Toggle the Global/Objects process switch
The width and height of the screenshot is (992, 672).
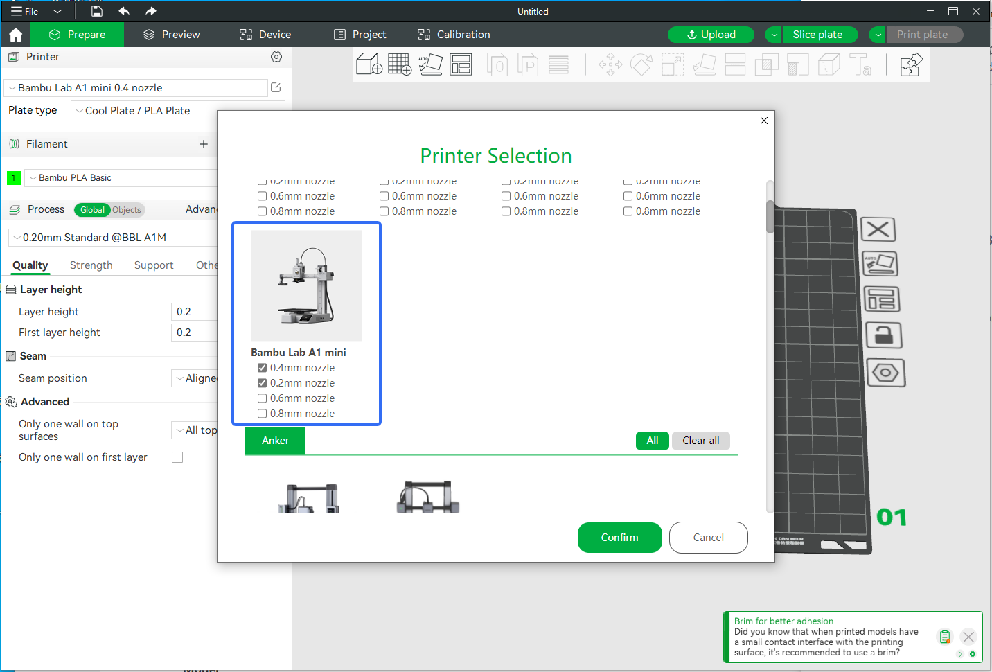[x=109, y=210]
